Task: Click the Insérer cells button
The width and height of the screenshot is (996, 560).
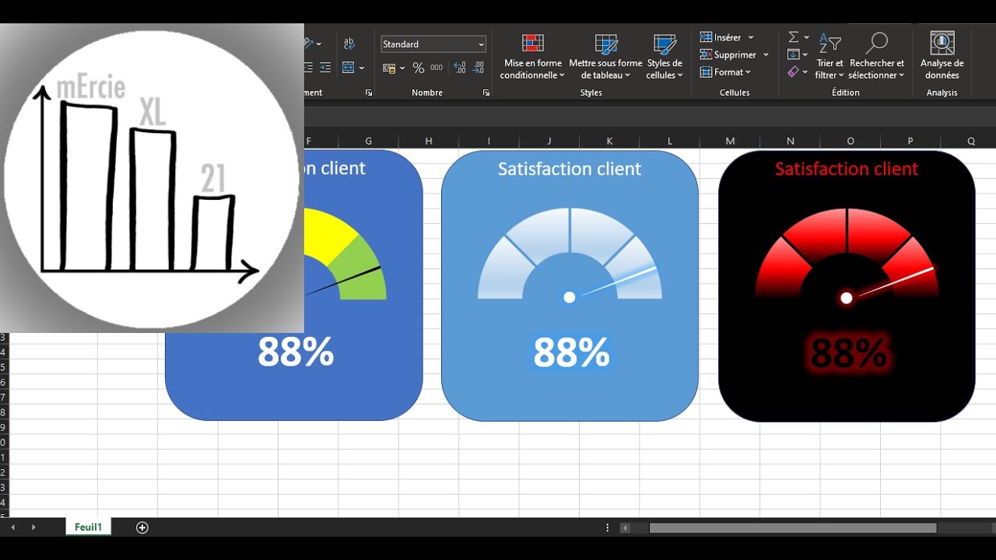Action: (x=721, y=37)
